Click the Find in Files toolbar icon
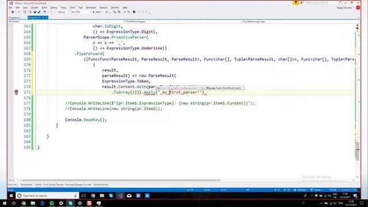 coord(107,12)
